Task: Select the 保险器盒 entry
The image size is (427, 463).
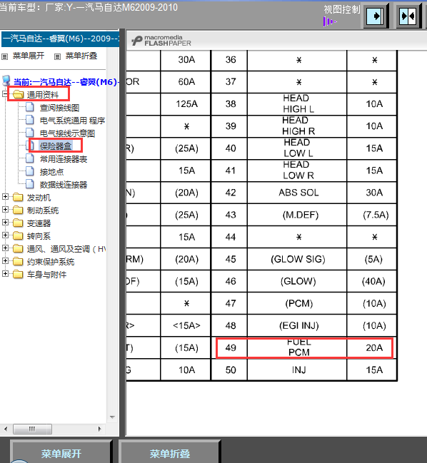Action: [x=56, y=146]
